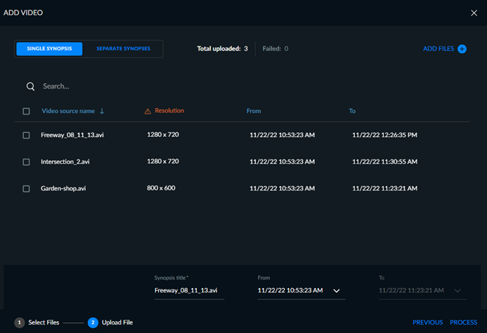Screen dimensions: 487x333
Task: Expand the synopsis From date dropdown
Action: [337, 291]
